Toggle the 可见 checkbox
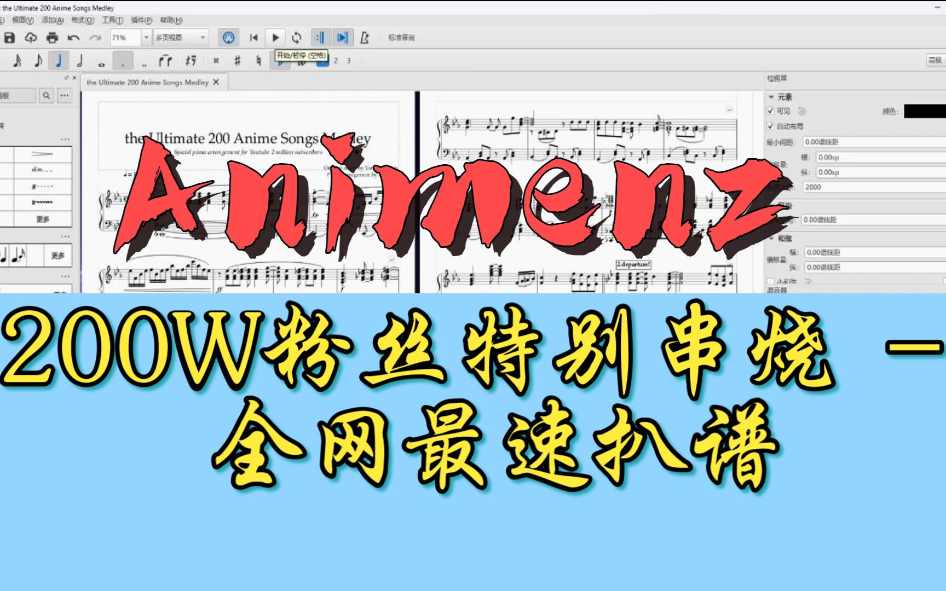This screenshot has width=946, height=591. 771,111
